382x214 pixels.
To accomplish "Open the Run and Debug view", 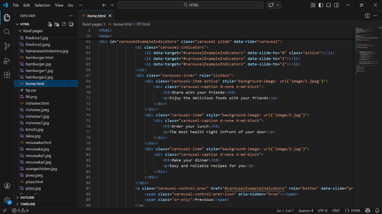I will point(7,61).
